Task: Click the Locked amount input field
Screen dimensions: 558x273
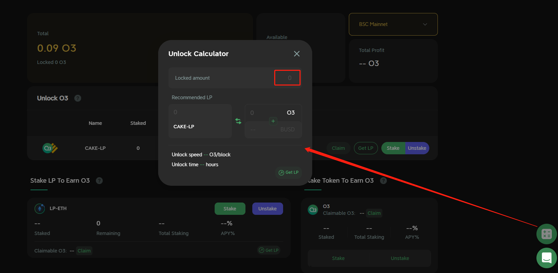Action: (287, 78)
